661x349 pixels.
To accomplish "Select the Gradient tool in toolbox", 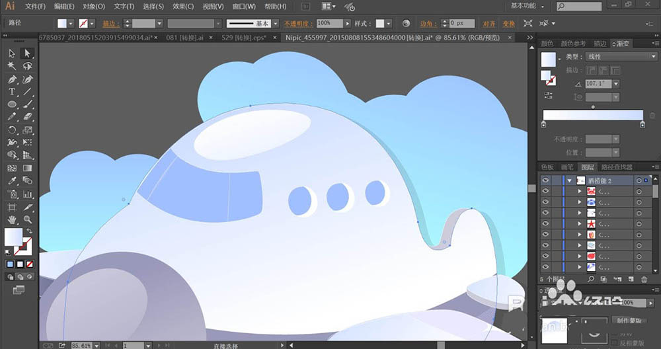I will [x=28, y=168].
